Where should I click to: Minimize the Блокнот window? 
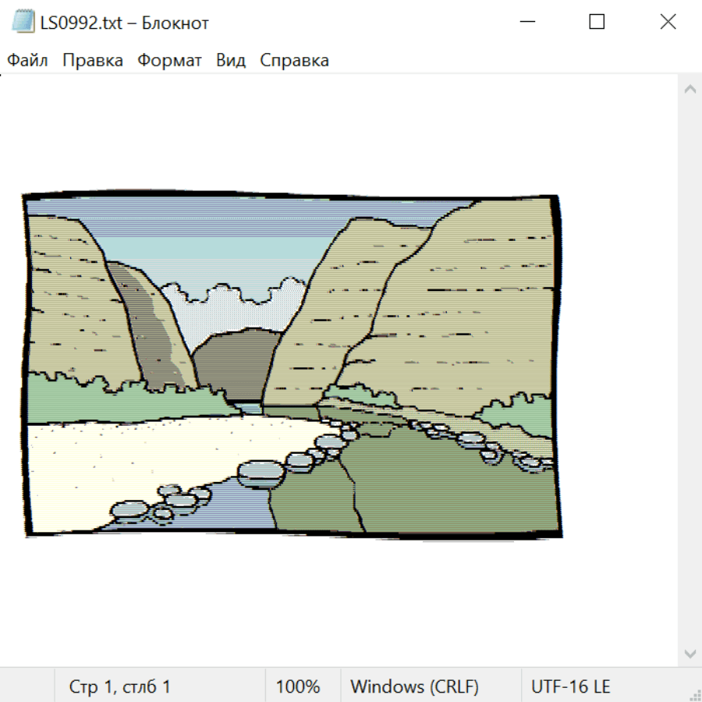point(527,22)
